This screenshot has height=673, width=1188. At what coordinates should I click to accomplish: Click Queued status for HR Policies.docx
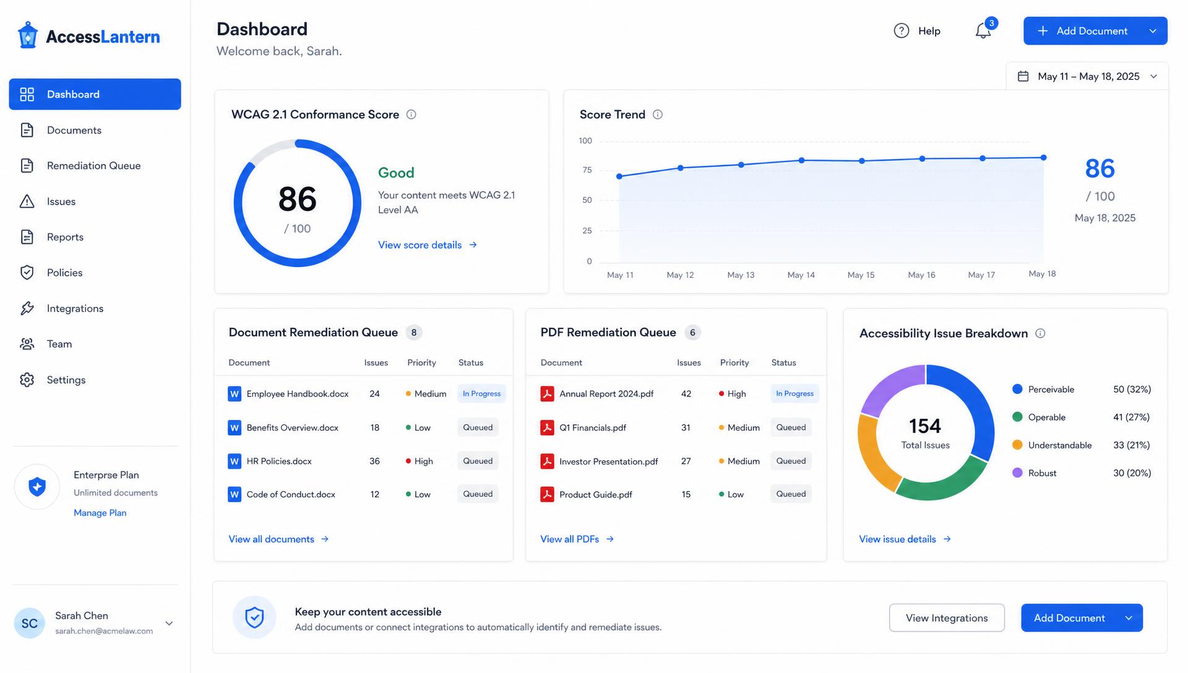click(478, 461)
